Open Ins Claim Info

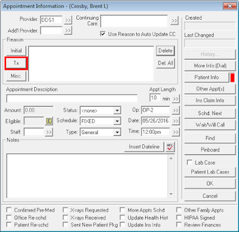point(210,101)
